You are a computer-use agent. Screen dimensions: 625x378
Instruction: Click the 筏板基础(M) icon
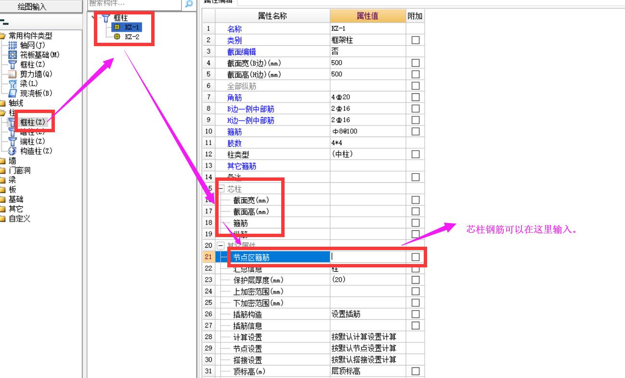[13, 55]
